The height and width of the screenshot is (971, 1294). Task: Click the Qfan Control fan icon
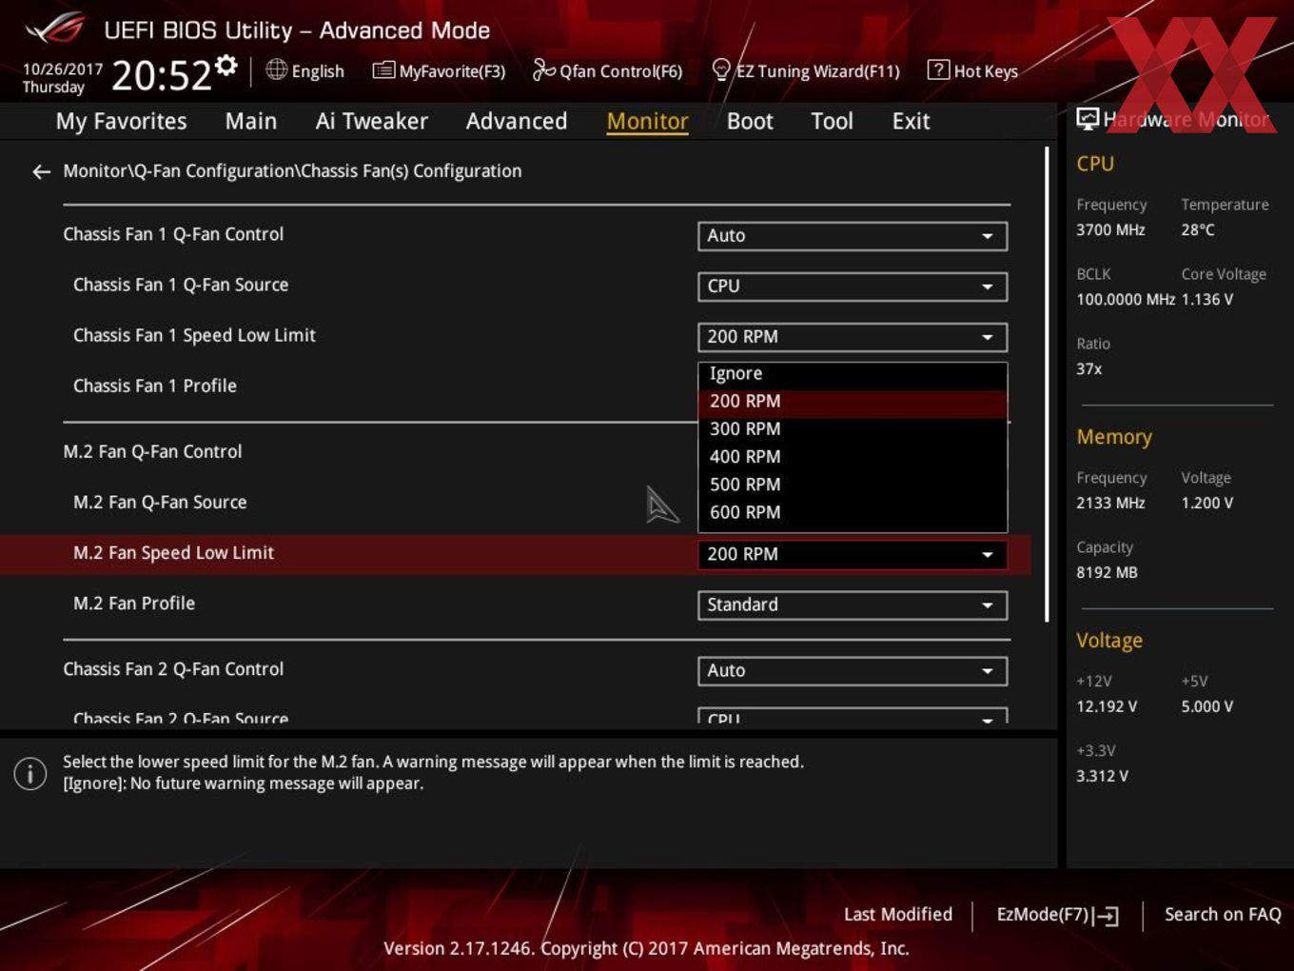coord(543,69)
